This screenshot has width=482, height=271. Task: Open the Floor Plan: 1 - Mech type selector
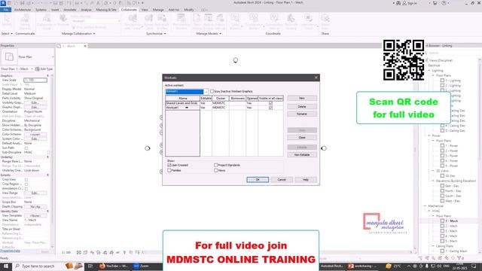pos(17,69)
